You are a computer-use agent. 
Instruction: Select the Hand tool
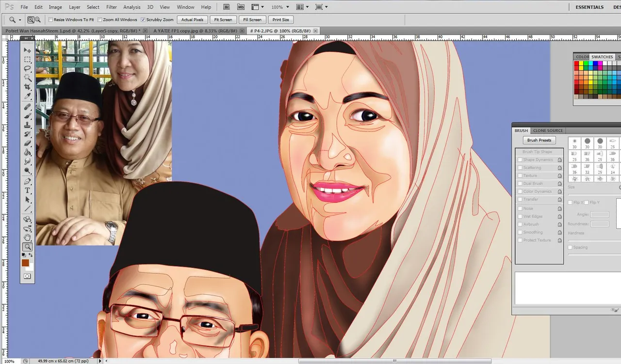27,237
